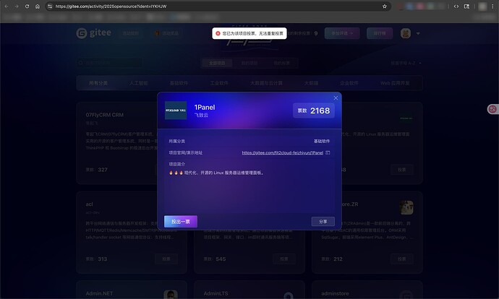This screenshot has height=299, width=499.
Task: Click the Gitee logo in header
Action: pos(95,33)
